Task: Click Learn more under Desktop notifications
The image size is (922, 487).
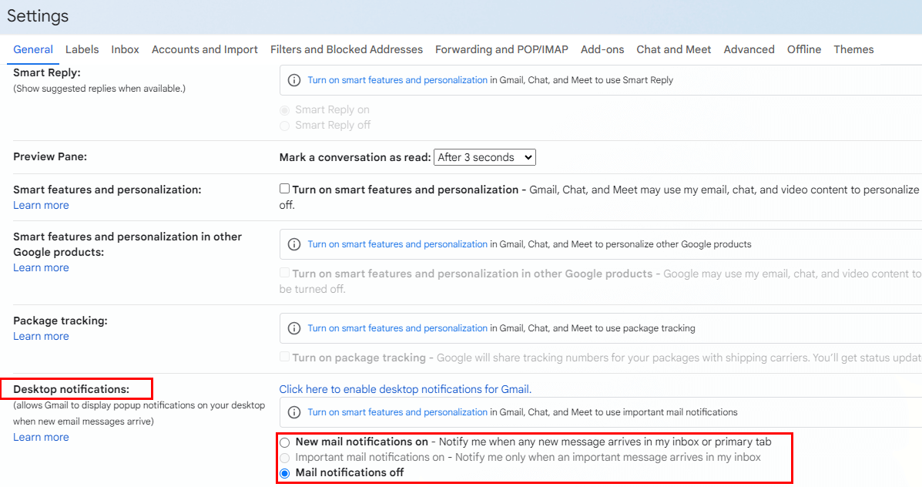Action: point(41,437)
